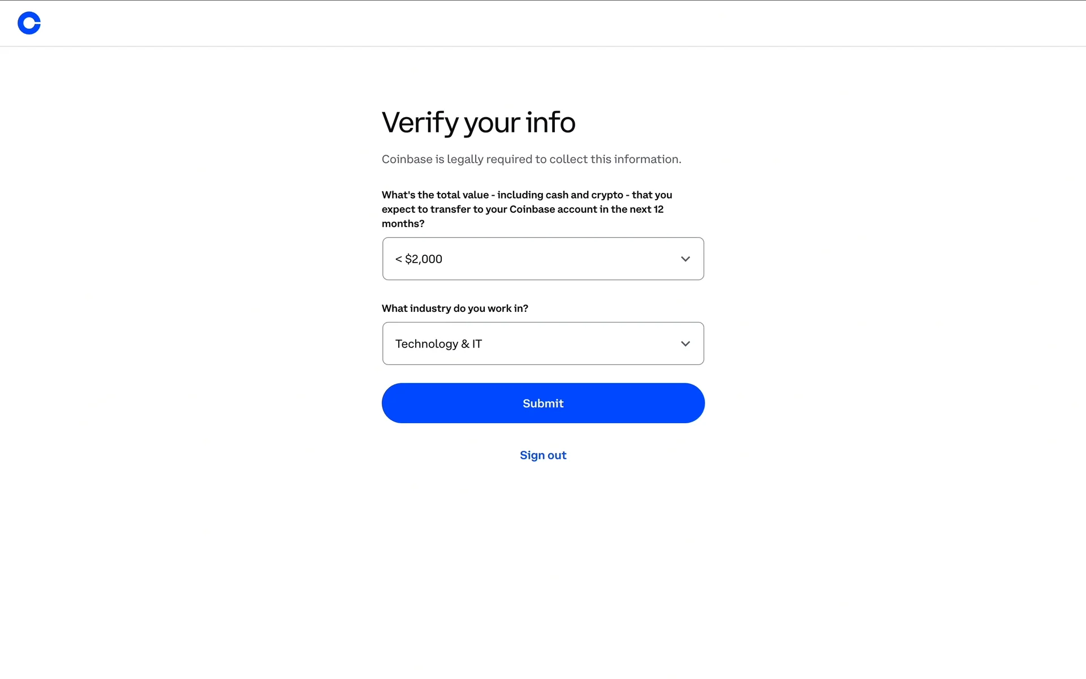Click the "What industry do you work in?" label
Screen dimensions: 1086x679
pos(455,308)
